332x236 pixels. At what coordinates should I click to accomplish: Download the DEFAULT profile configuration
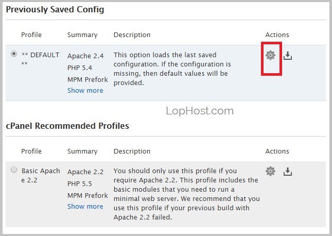click(288, 56)
